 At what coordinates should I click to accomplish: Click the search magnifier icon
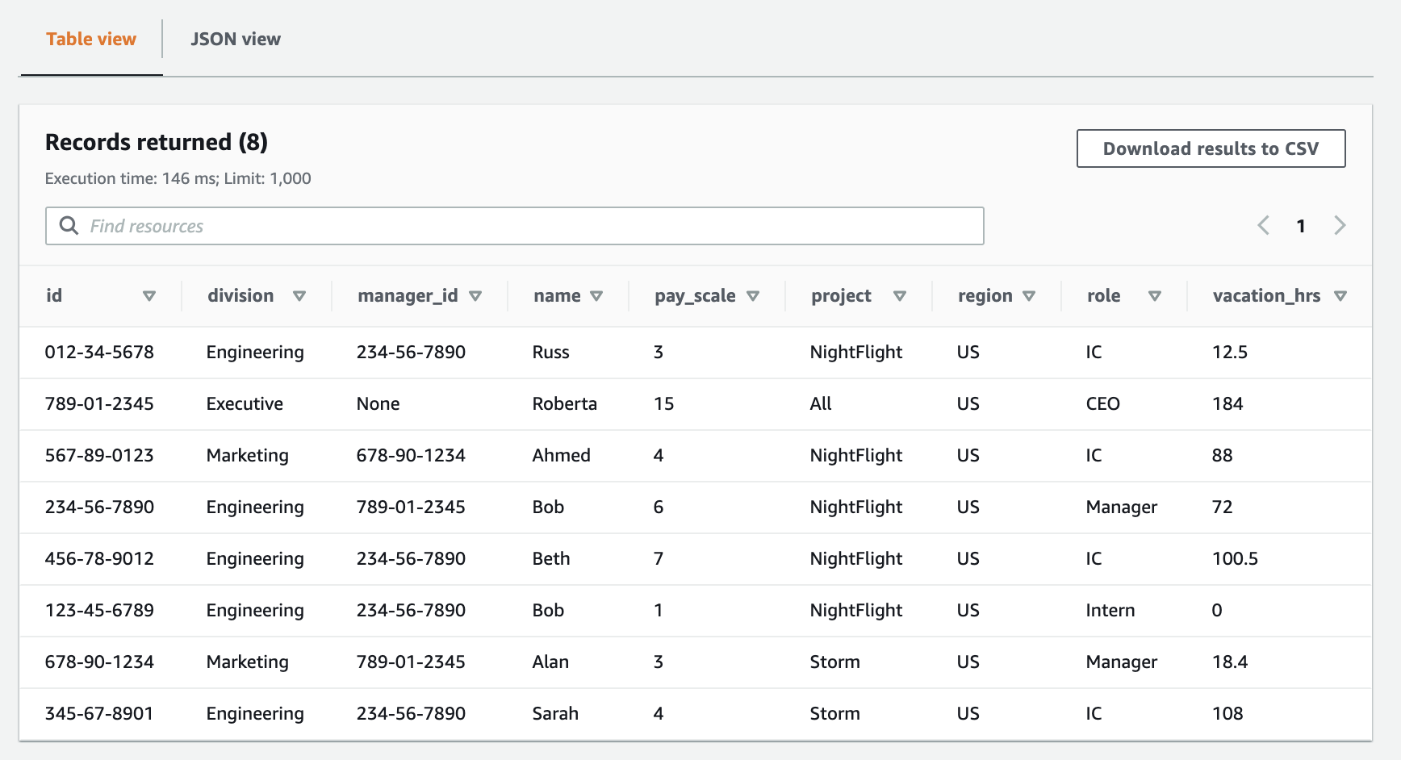pyautogui.click(x=69, y=226)
